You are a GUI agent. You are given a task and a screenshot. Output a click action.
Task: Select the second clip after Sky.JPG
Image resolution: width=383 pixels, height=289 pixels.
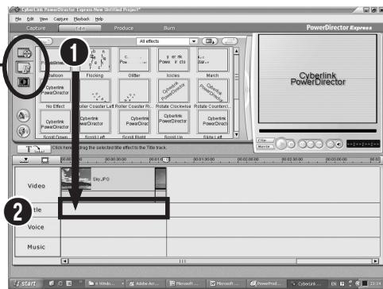click(161, 179)
